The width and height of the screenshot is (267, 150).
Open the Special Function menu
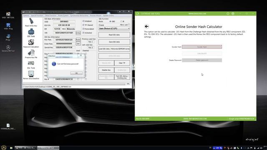(37, 15)
